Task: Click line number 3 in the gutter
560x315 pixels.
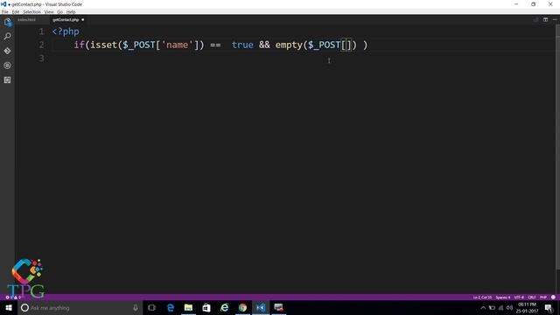Action: (x=41, y=58)
